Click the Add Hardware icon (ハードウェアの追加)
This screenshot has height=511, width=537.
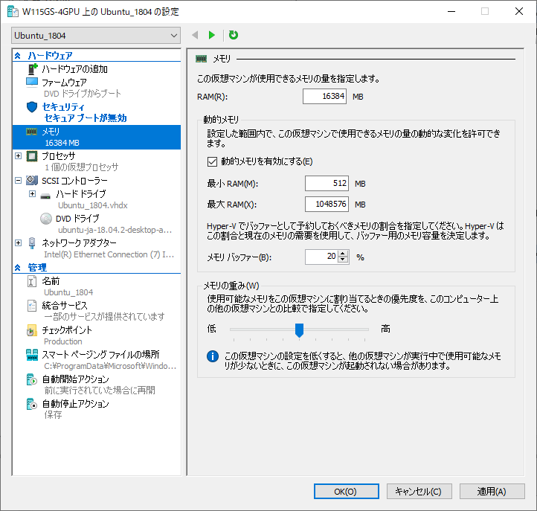[32, 69]
